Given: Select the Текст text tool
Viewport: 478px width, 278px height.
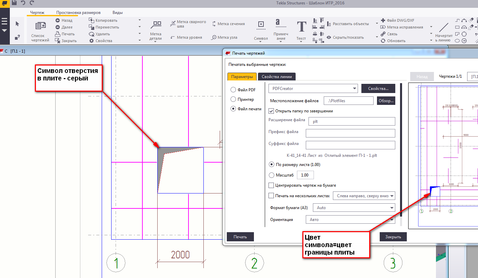Looking at the screenshot, I should pos(301,31).
